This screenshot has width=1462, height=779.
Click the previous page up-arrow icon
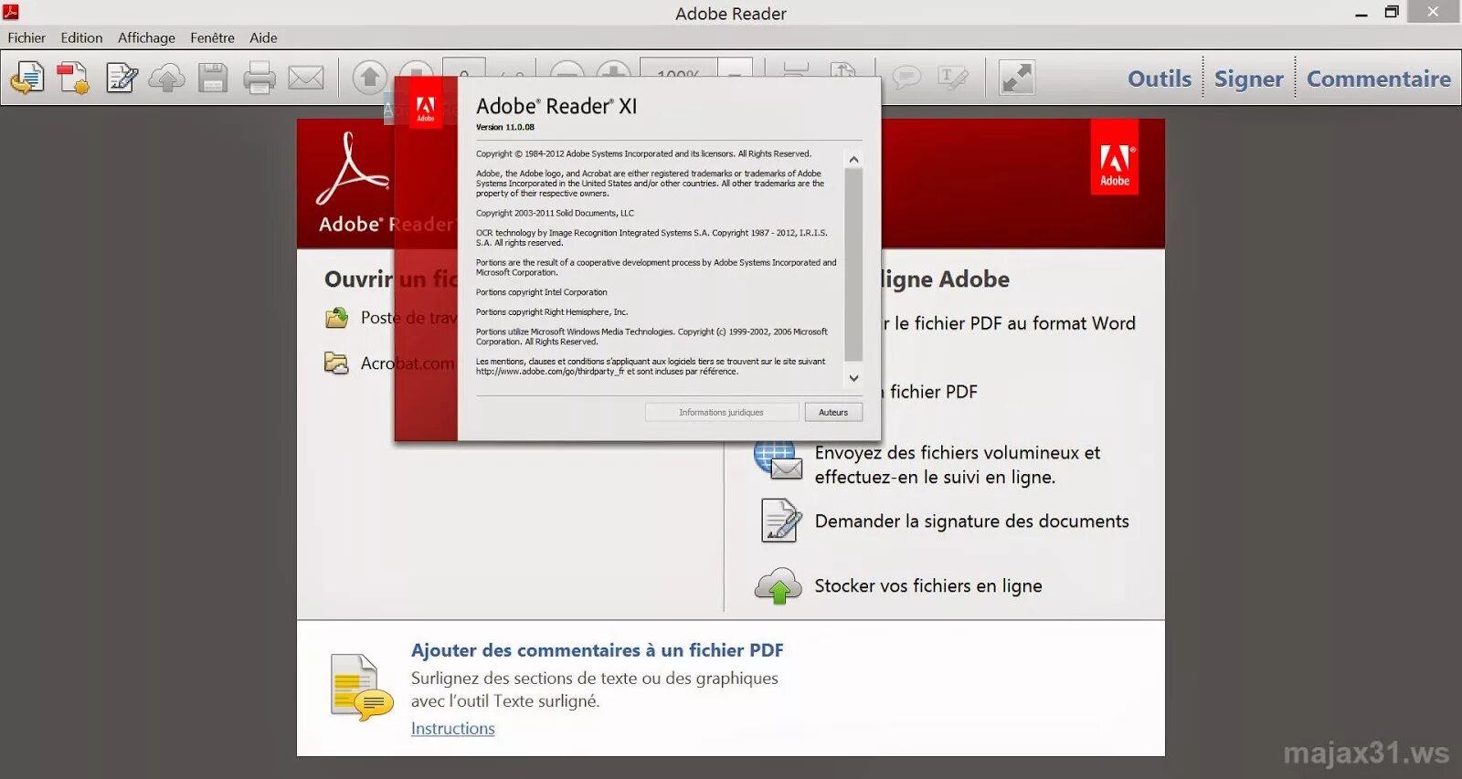click(370, 77)
